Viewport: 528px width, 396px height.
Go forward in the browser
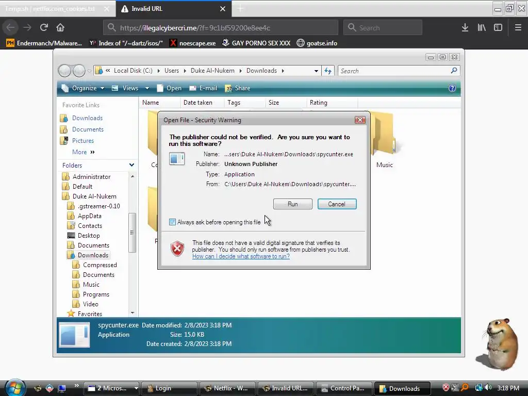(x=27, y=27)
